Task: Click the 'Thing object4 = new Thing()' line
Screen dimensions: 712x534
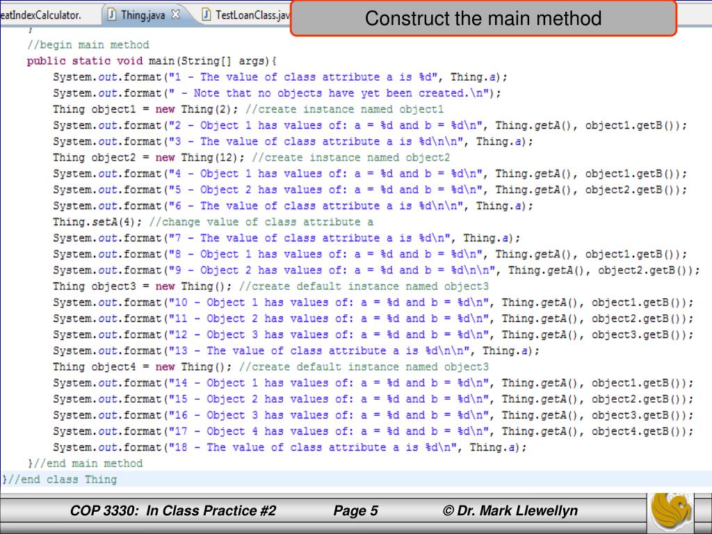Action: [x=270, y=367]
